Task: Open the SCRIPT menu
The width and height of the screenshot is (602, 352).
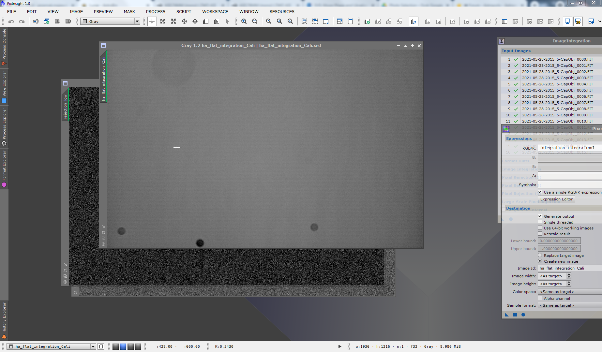Action: click(x=184, y=12)
